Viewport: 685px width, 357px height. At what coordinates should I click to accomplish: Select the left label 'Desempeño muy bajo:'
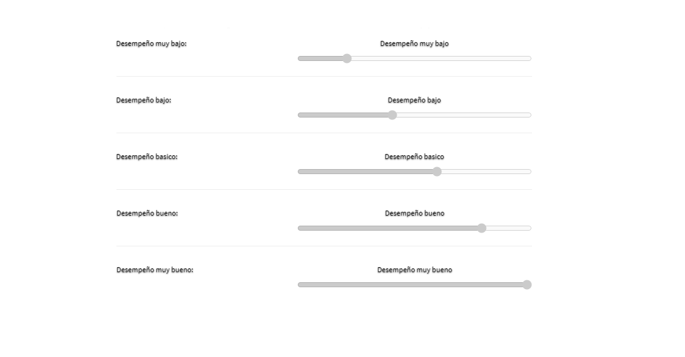point(151,43)
